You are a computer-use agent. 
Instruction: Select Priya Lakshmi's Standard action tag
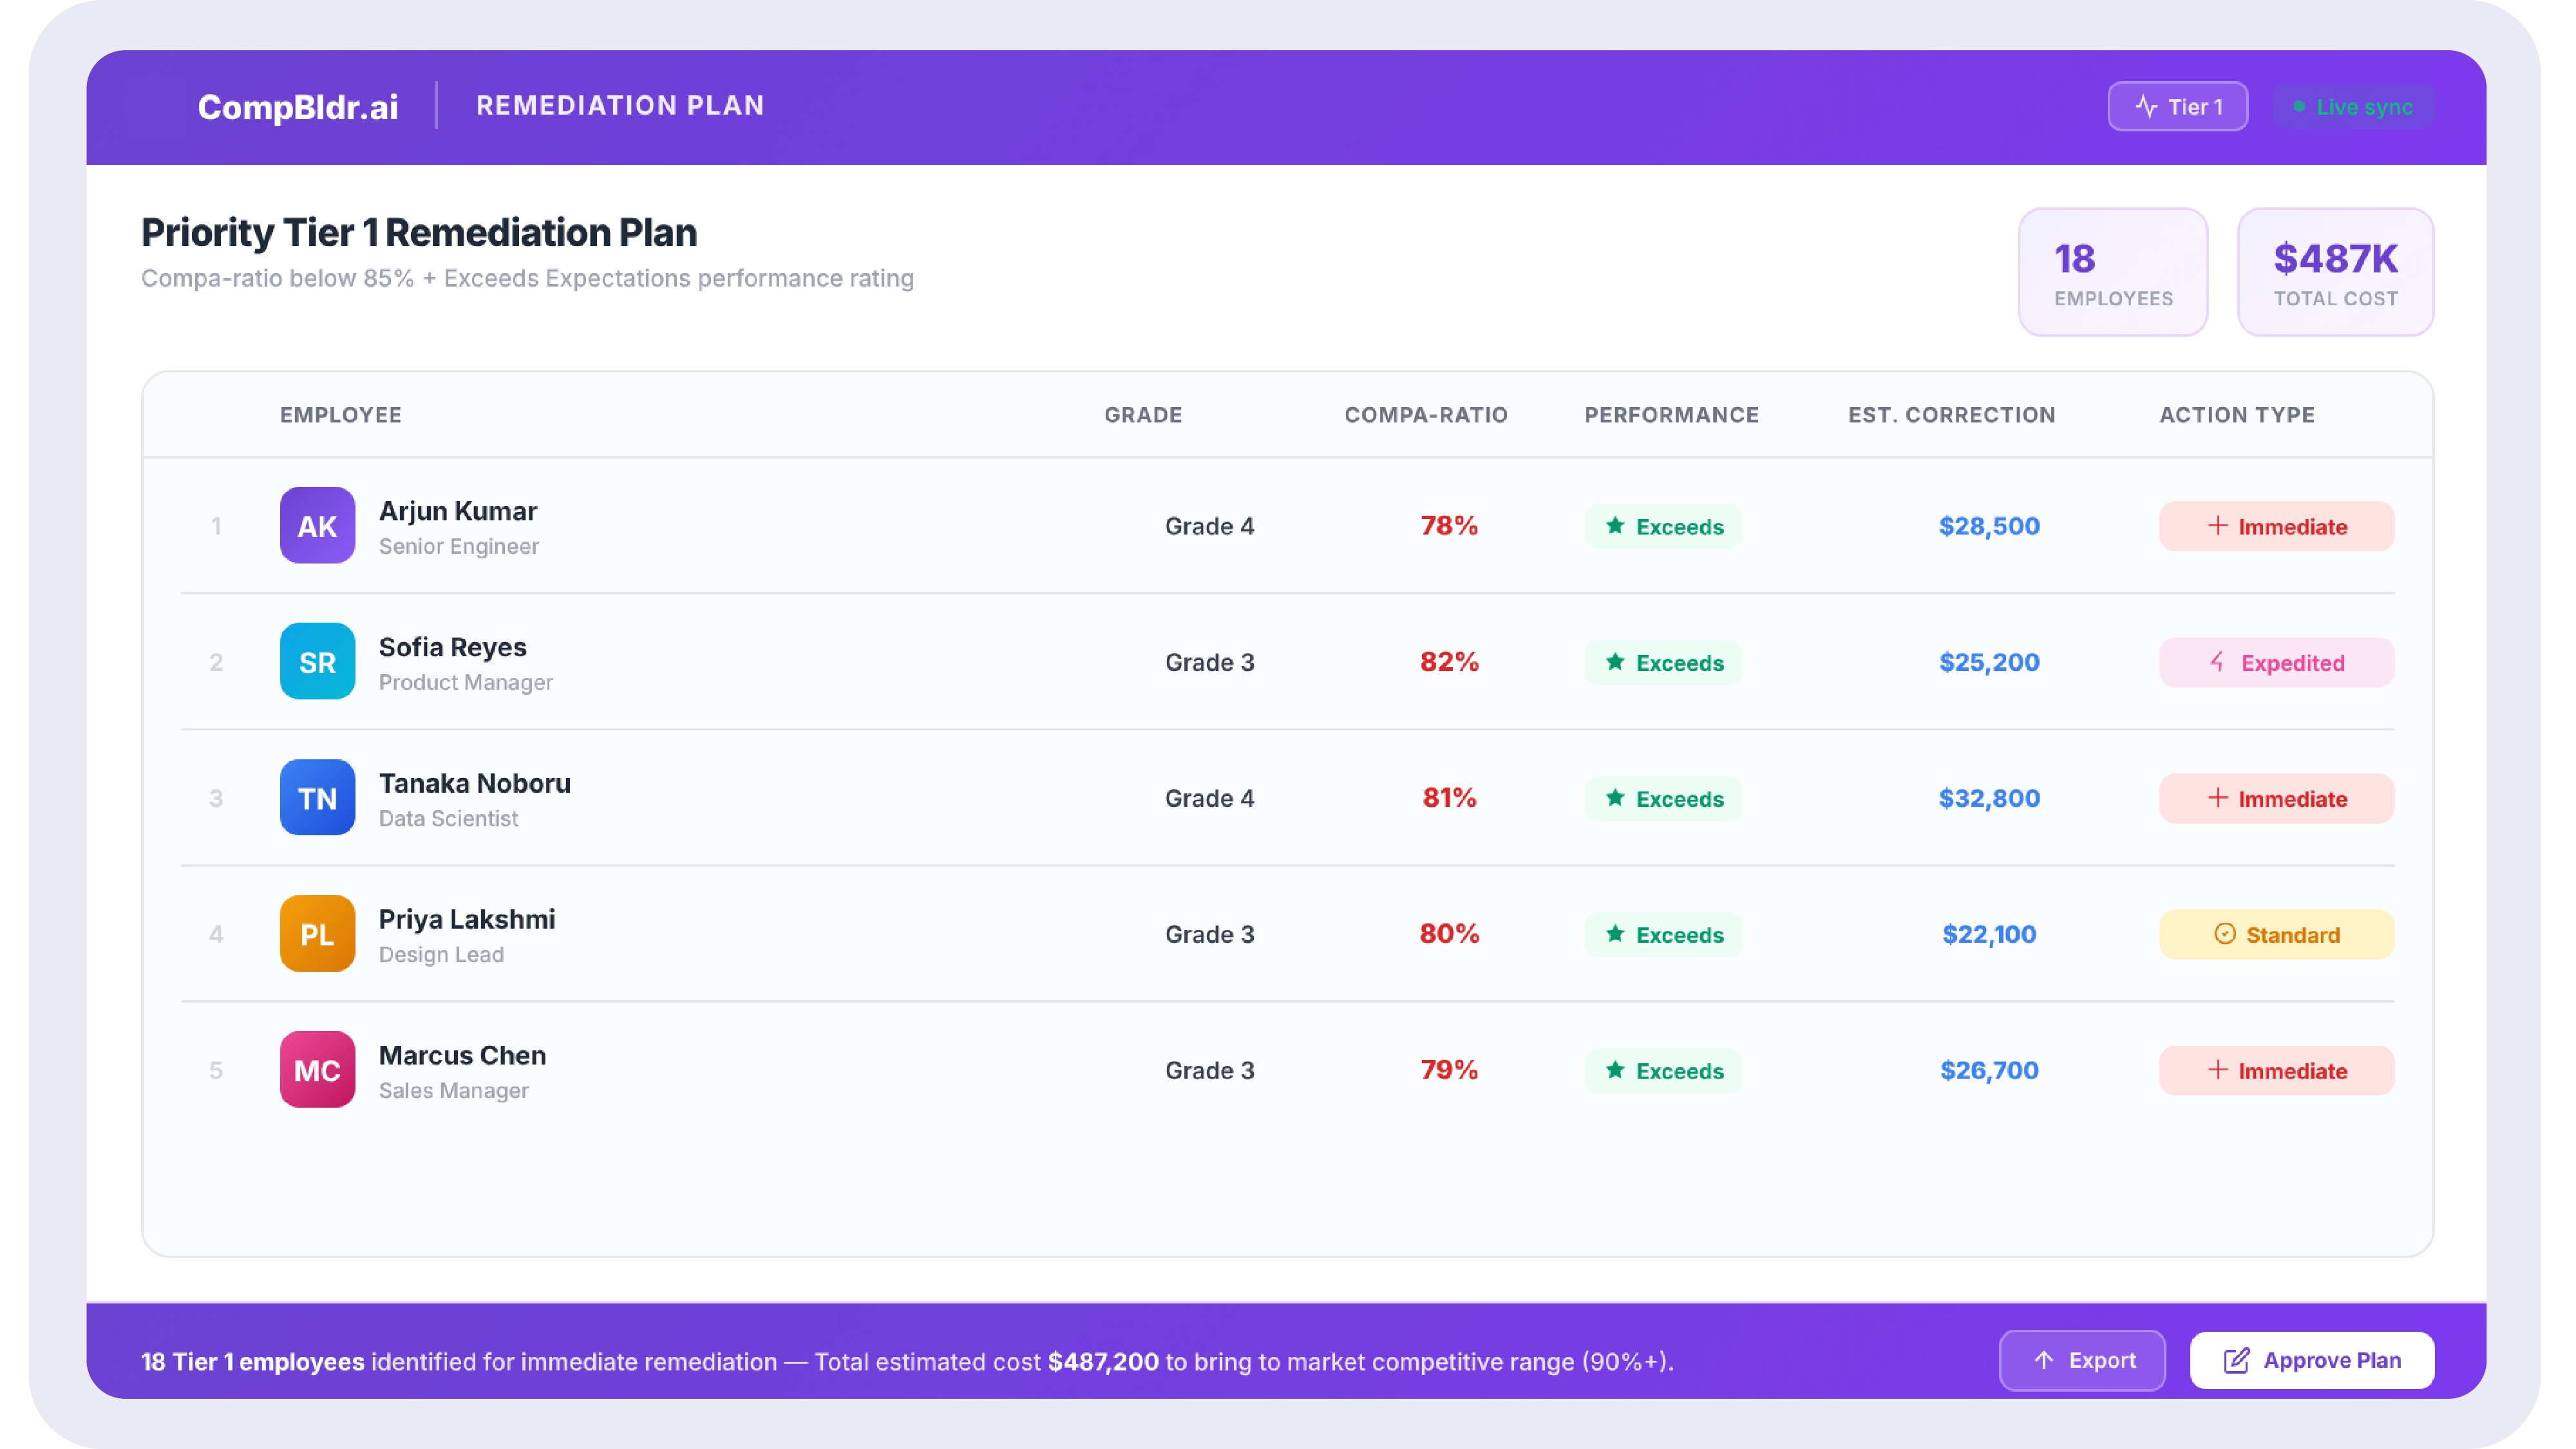point(2276,934)
